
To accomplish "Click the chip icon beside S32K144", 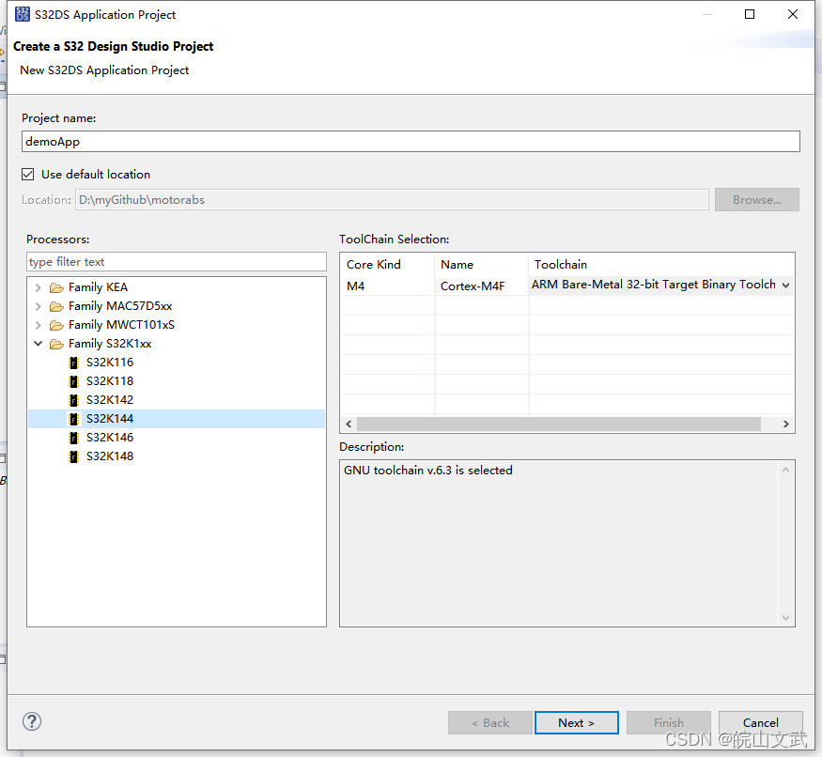I will click(x=74, y=419).
